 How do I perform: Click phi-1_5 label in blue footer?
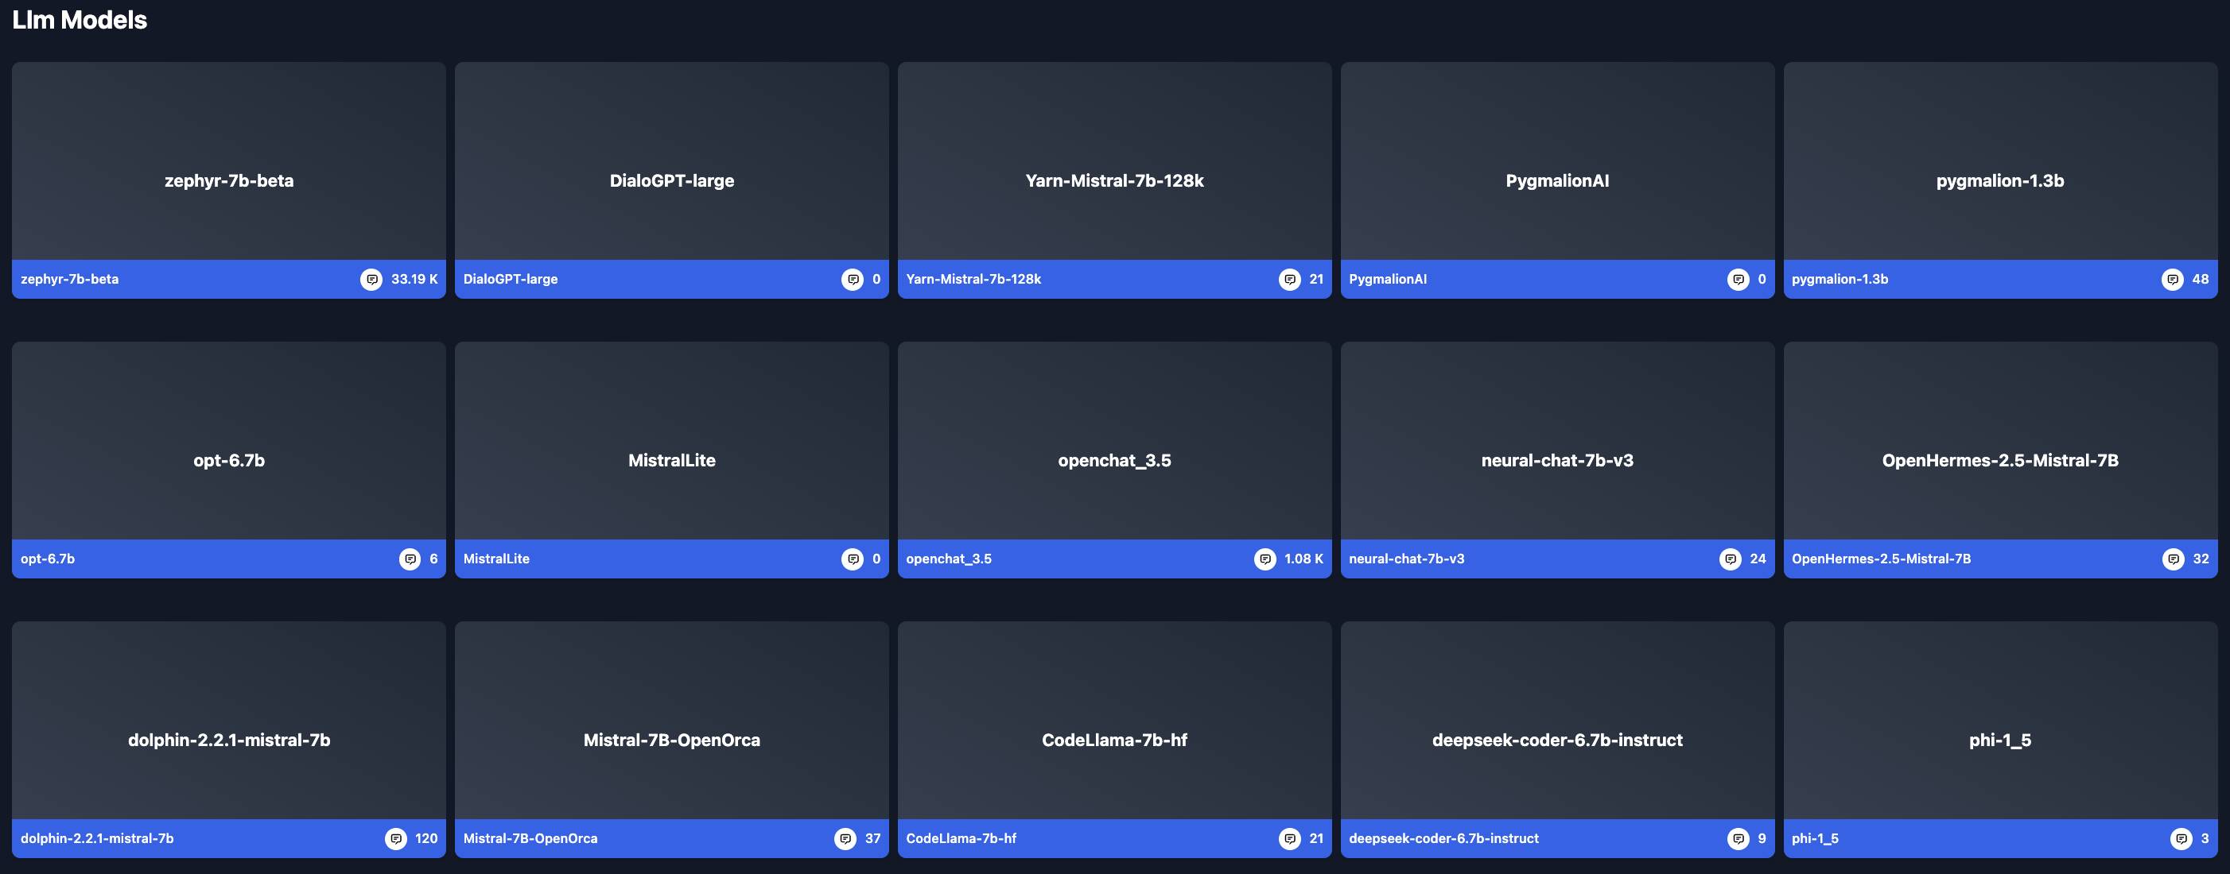click(x=1816, y=838)
